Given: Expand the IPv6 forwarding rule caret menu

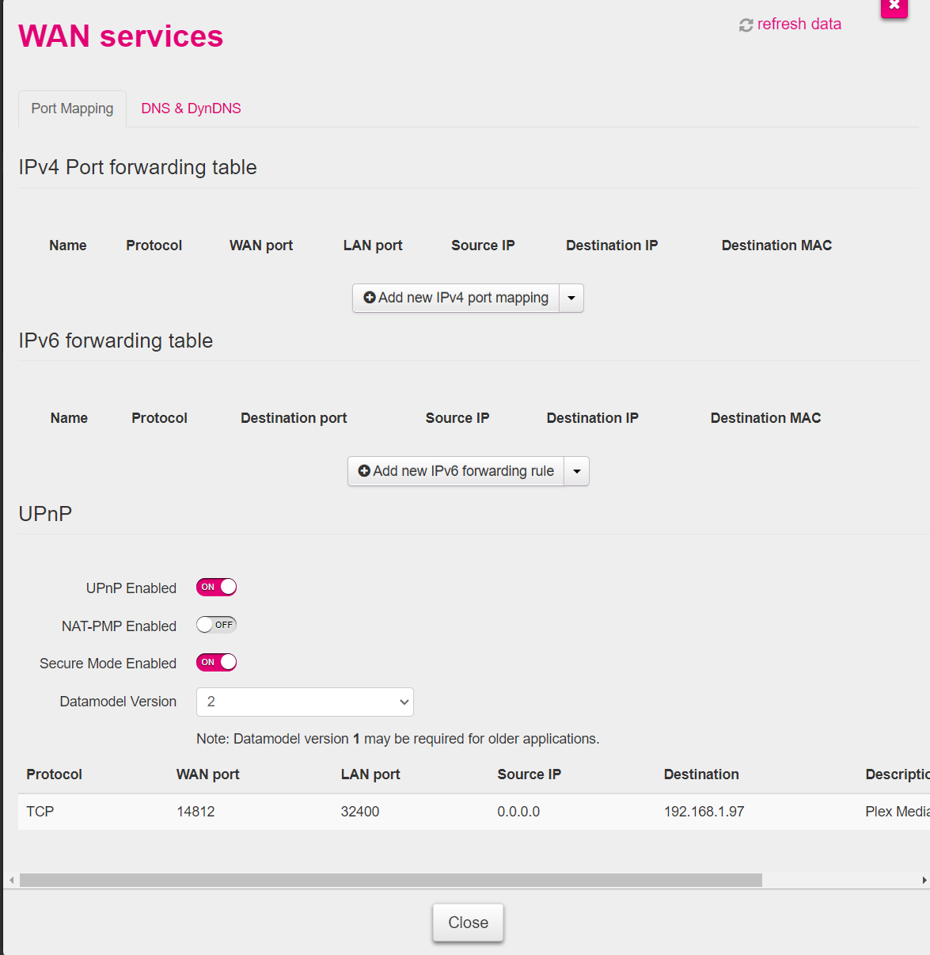Looking at the screenshot, I should [x=577, y=471].
